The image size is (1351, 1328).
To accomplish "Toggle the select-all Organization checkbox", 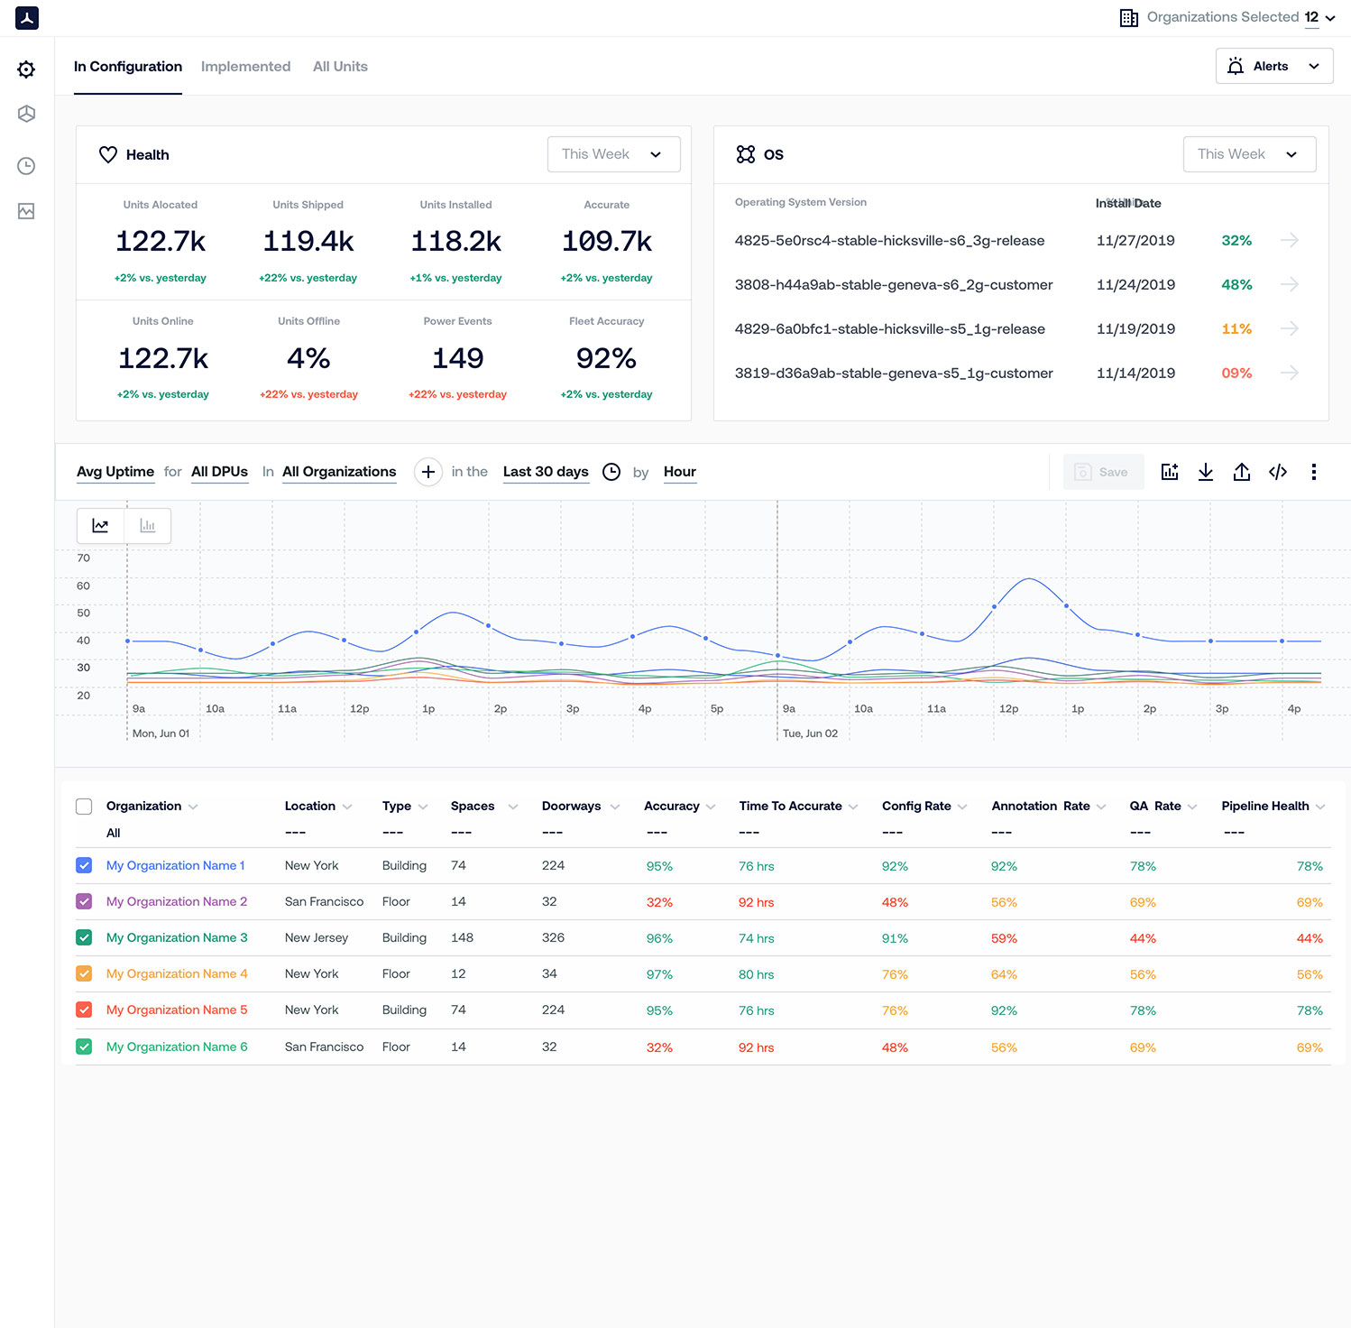I will point(84,807).
